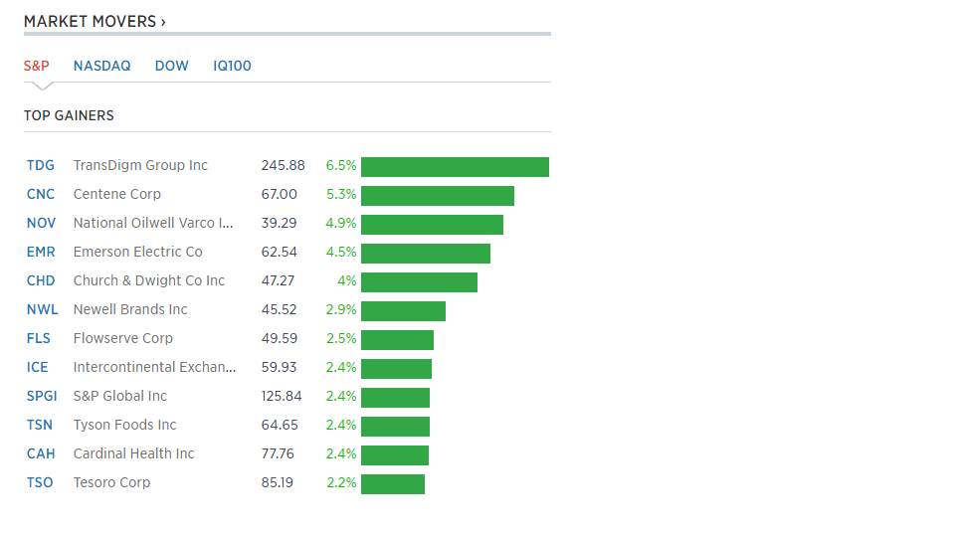Image resolution: width=955 pixels, height=537 pixels.
Task: Open the NOV ticker link
Action: [x=41, y=223]
